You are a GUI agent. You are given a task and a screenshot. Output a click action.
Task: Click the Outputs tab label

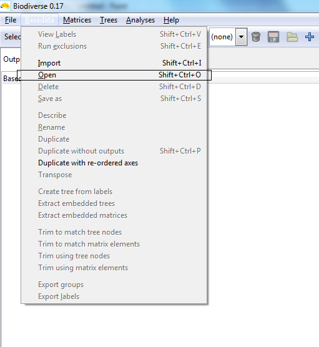click(x=11, y=59)
